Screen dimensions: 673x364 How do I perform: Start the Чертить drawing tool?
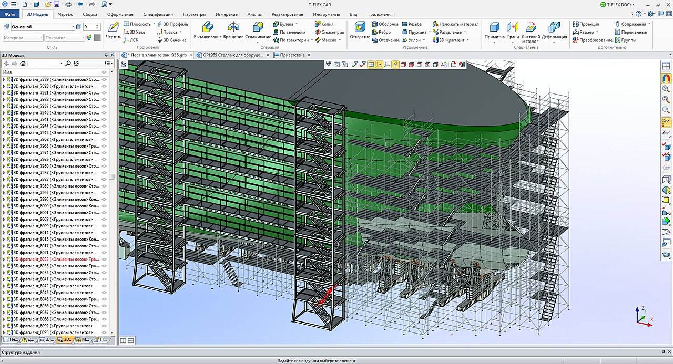114,30
